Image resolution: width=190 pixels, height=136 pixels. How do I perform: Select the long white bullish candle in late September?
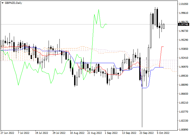151,31
